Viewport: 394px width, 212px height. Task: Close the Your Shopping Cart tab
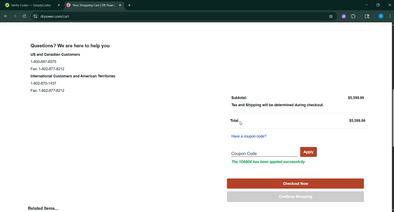[x=120, y=5]
